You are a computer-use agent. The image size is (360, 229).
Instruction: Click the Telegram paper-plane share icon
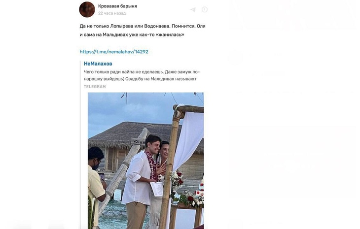(x=193, y=9)
